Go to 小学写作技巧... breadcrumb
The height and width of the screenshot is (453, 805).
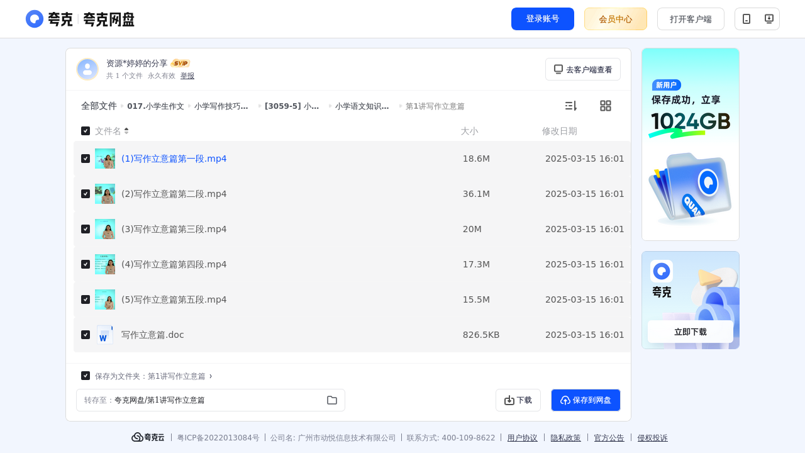point(221,106)
